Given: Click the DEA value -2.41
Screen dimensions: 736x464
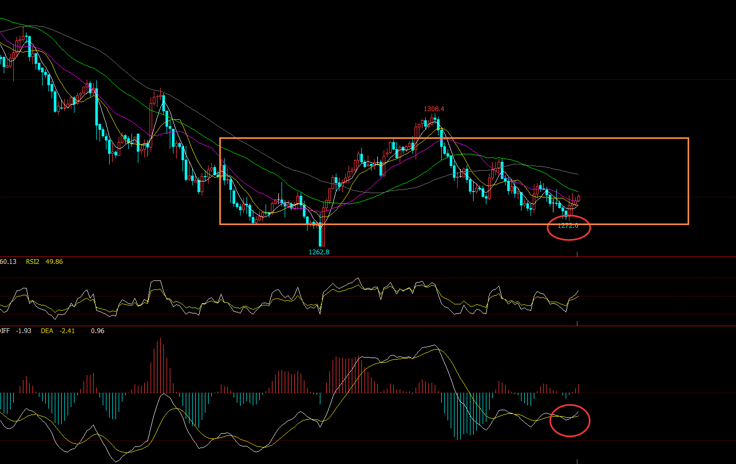Looking at the screenshot, I should click(67, 331).
